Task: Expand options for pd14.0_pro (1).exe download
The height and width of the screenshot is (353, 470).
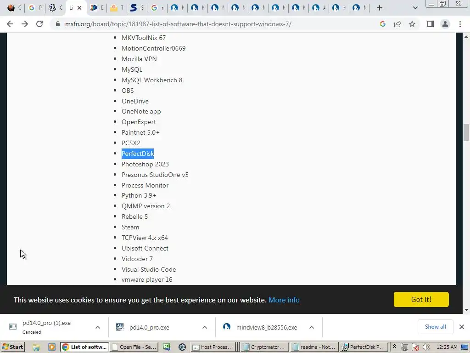Action: tap(98, 327)
